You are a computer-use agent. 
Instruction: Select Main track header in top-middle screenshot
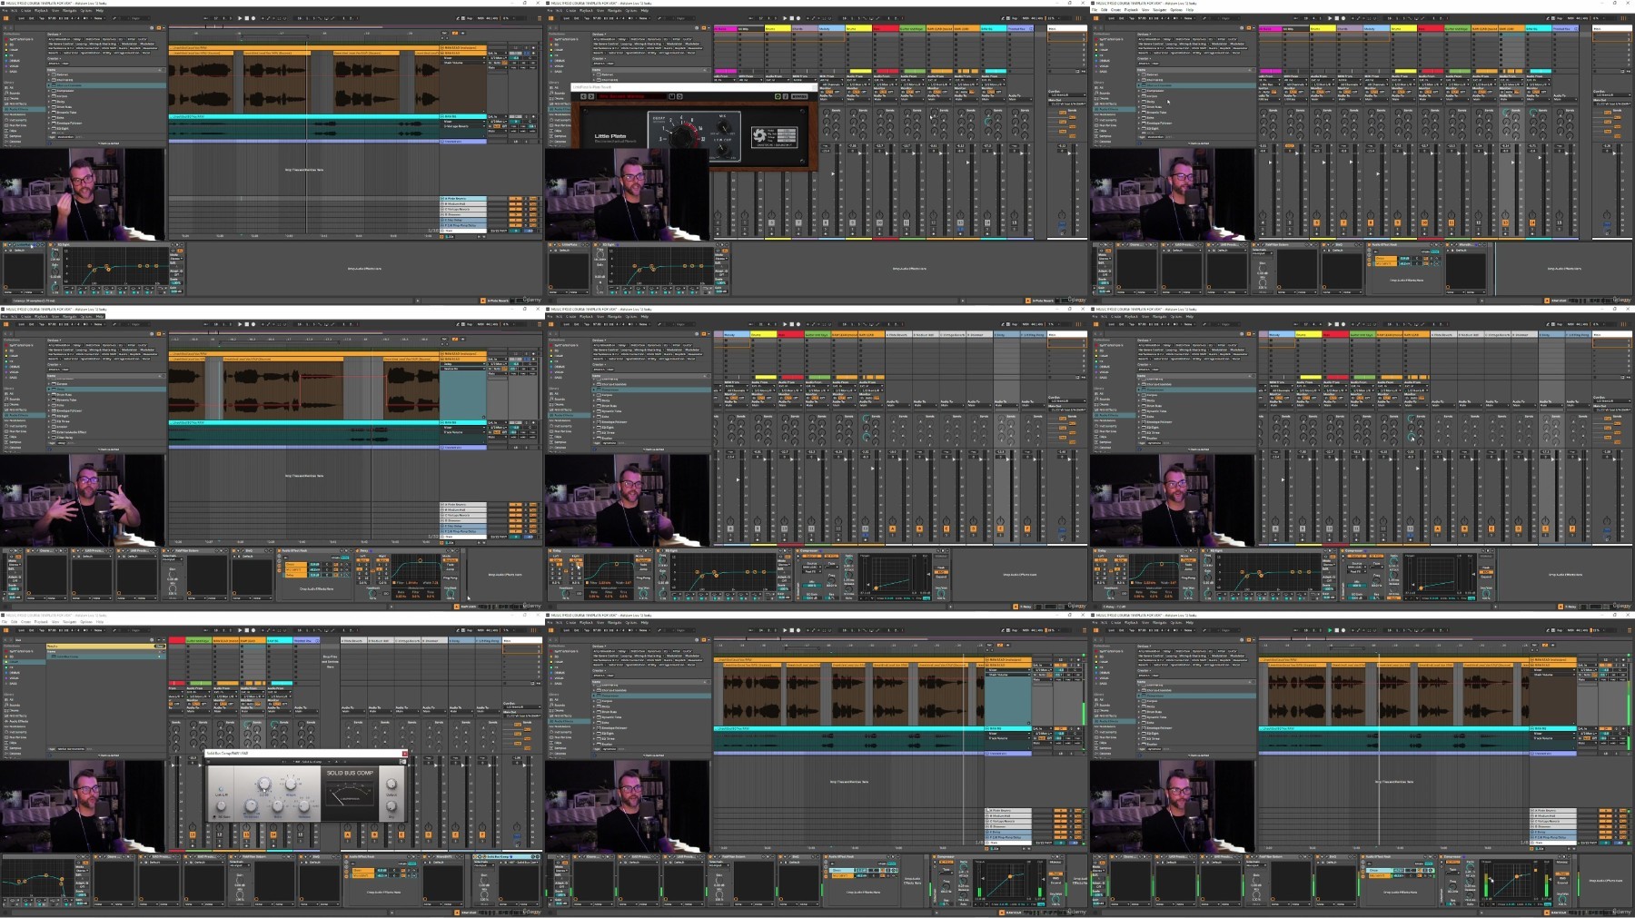tap(1067, 29)
